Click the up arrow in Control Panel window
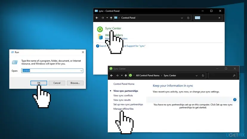The width and height of the screenshot is (247, 139). (x=111, y=18)
